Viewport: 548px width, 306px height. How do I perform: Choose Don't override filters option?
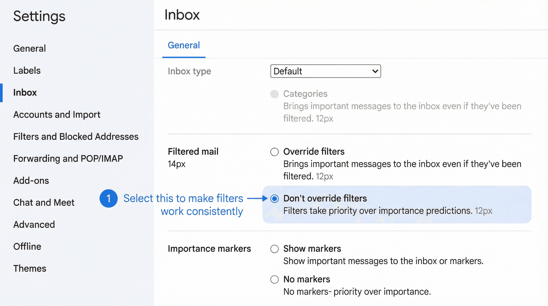274,199
